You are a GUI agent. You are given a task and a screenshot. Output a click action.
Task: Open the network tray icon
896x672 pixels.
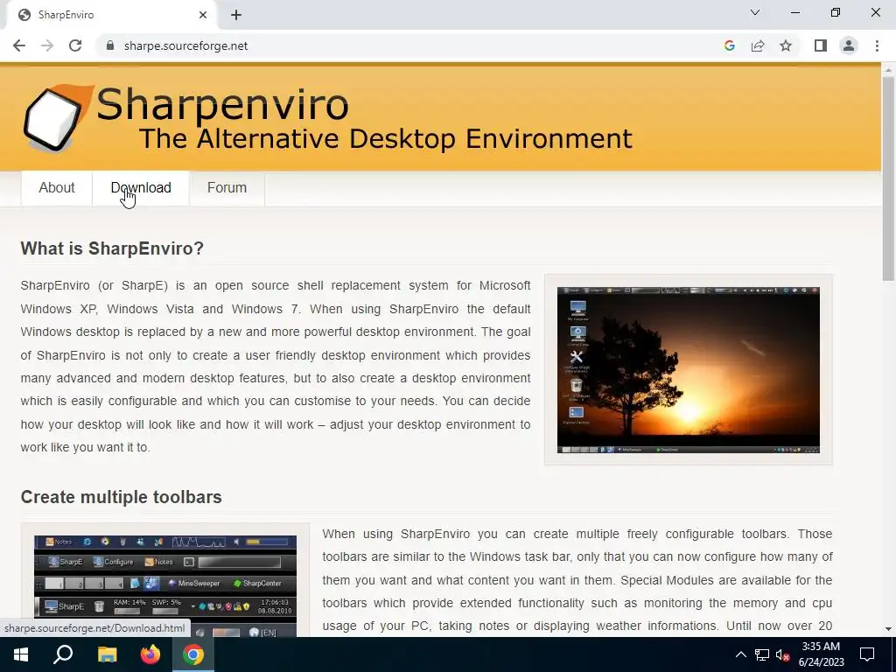click(x=762, y=654)
